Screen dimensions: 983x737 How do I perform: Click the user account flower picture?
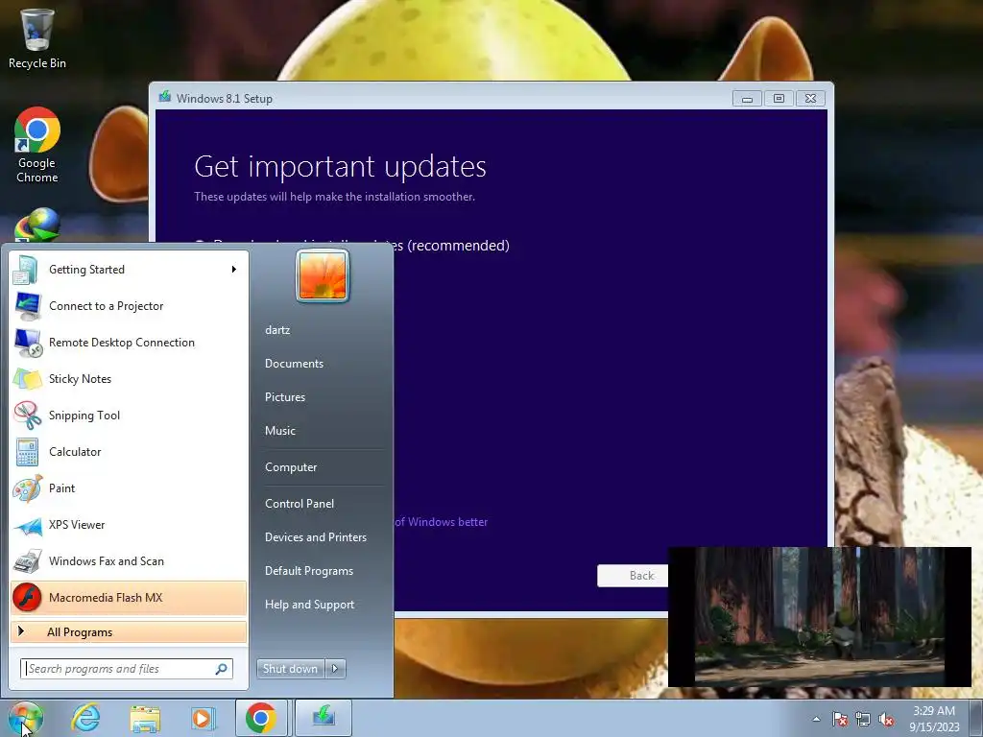[x=323, y=275]
